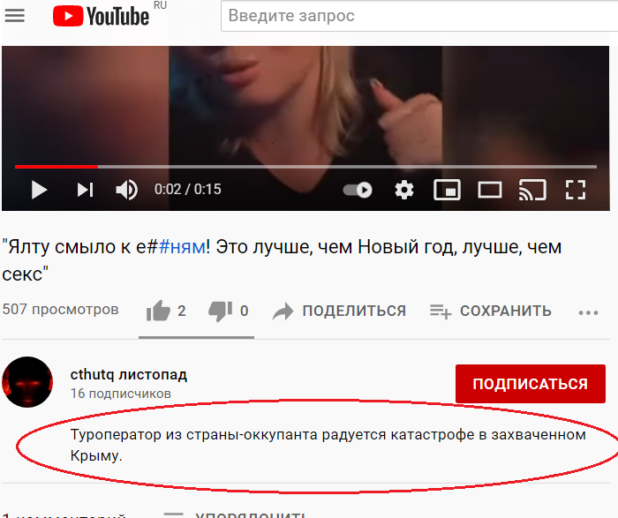618x518 pixels.
Task: Open the hamburger guide menu
Action: point(15,15)
